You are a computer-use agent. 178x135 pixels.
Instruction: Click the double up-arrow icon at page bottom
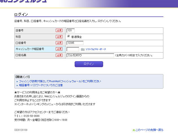click(134, 130)
